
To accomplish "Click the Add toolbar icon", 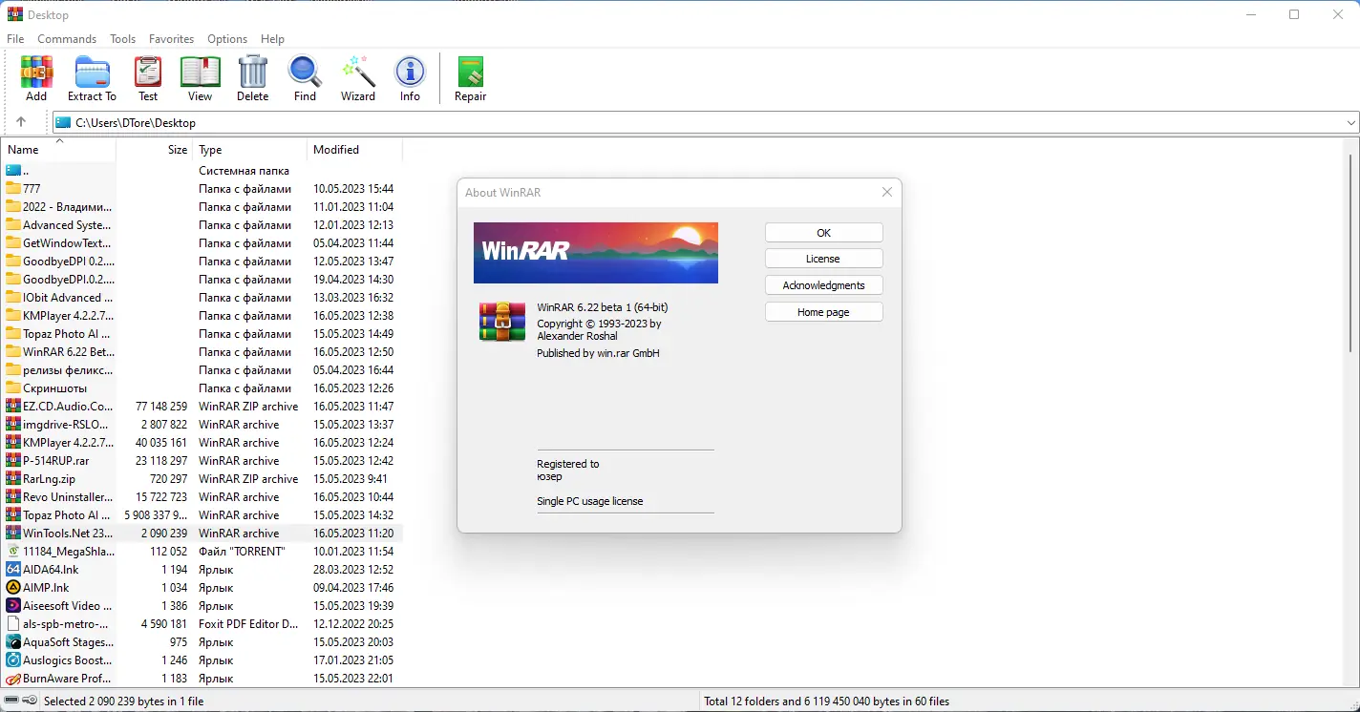I will 36,73.
